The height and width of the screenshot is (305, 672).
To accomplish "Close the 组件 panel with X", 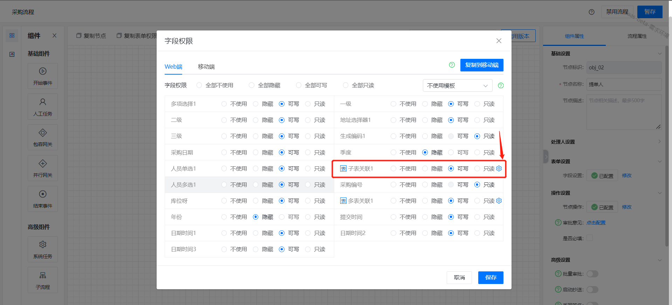I will pos(54,35).
